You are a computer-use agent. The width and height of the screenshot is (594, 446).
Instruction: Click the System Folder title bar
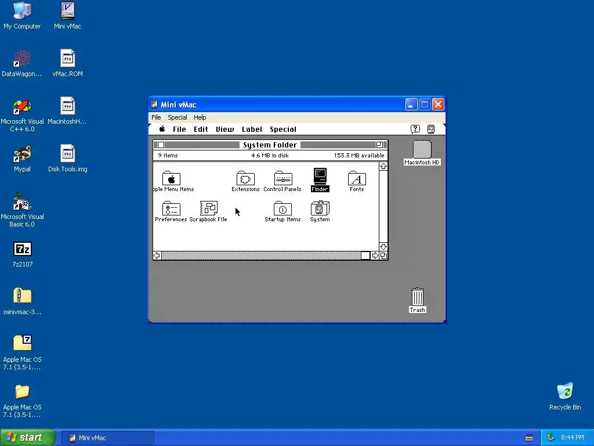pyautogui.click(x=270, y=145)
